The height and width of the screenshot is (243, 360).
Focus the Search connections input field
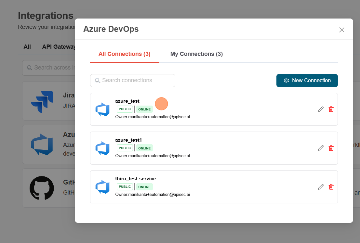coord(133,80)
